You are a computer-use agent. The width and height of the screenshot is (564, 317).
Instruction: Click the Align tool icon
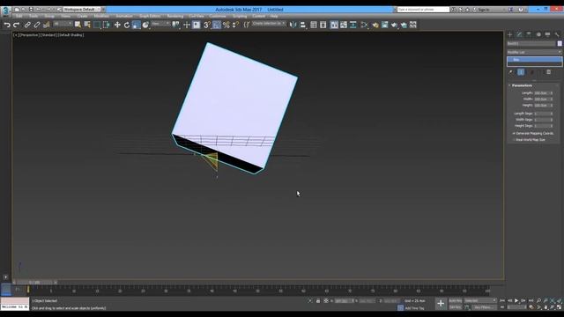302,25
